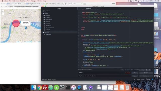
Task: Toggle case sensitive search option
Action: tap(144, 70)
